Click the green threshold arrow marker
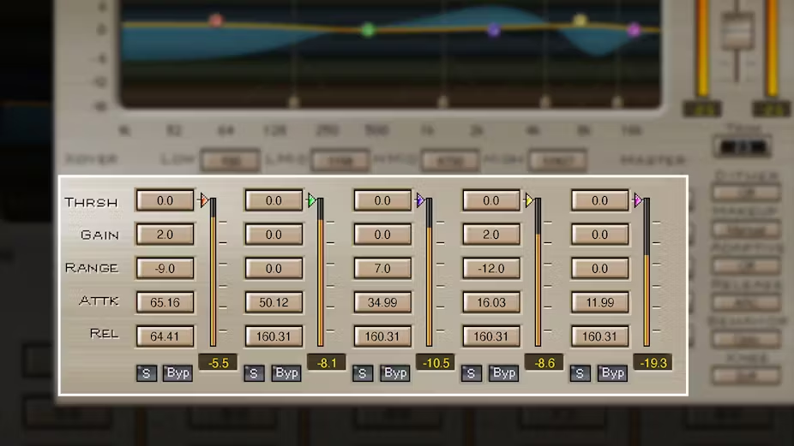This screenshot has width=794, height=446. (x=312, y=200)
